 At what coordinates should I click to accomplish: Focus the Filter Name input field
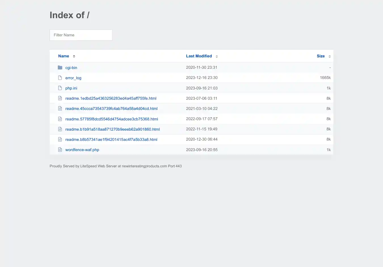[x=81, y=35]
